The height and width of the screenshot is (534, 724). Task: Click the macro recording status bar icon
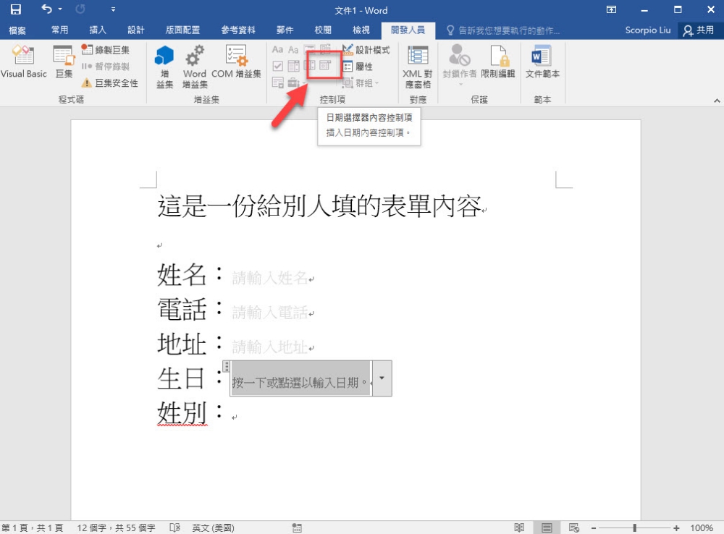click(x=297, y=527)
